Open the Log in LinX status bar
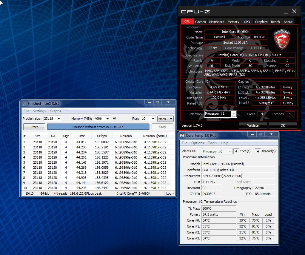305x255 pixels. [x=170, y=193]
